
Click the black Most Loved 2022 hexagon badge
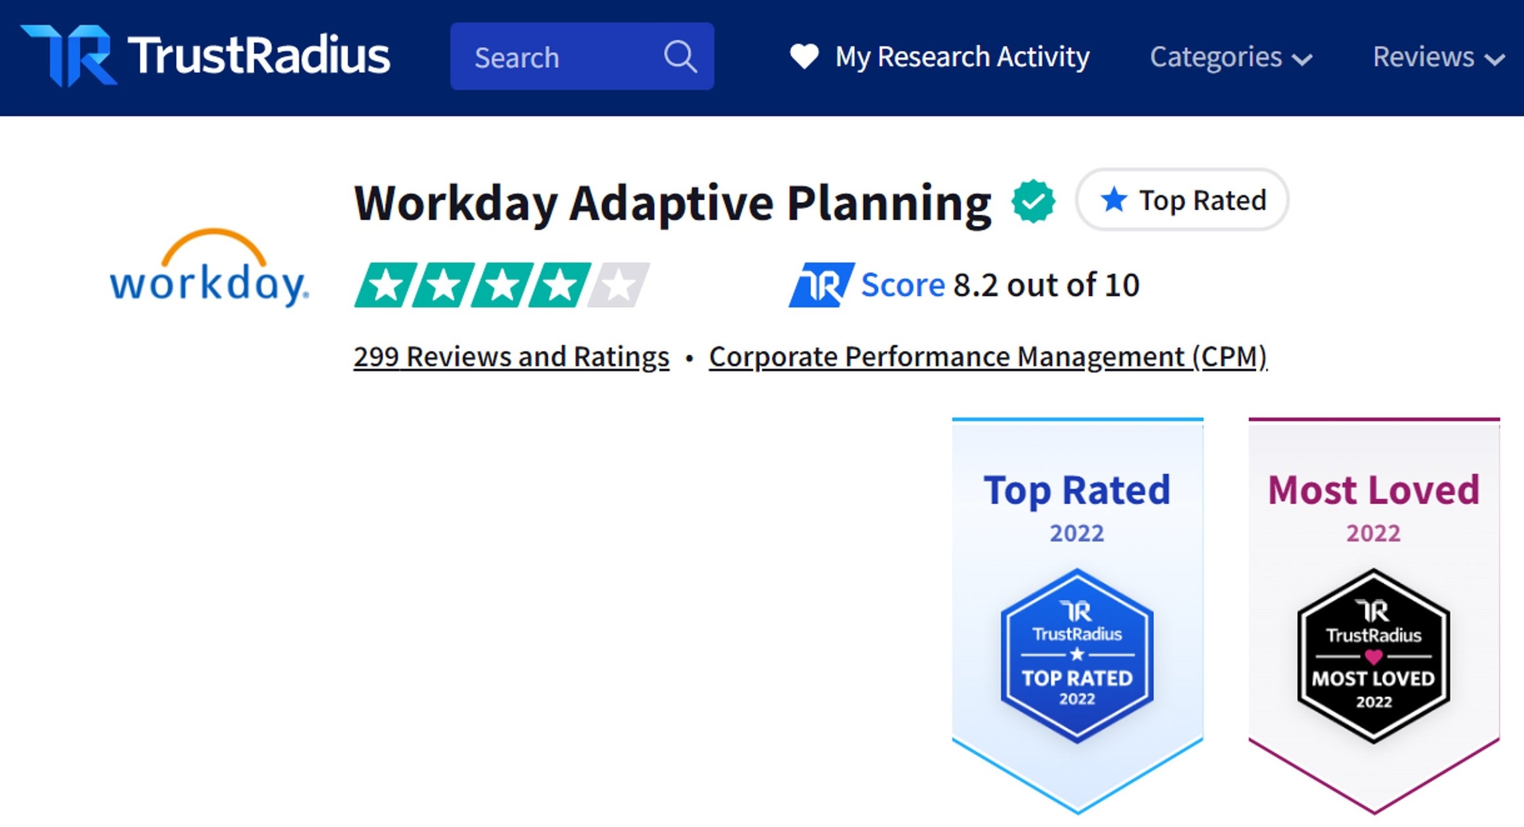(x=1373, y=656)
